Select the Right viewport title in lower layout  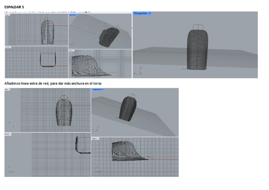click(x=95, y=139)
